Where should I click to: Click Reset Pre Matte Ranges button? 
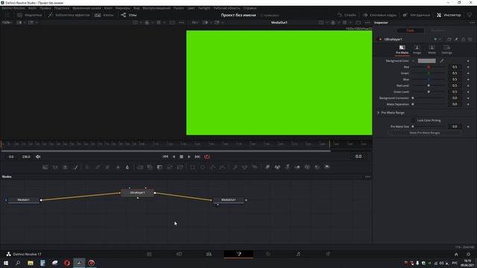click(x=424, y=133)
